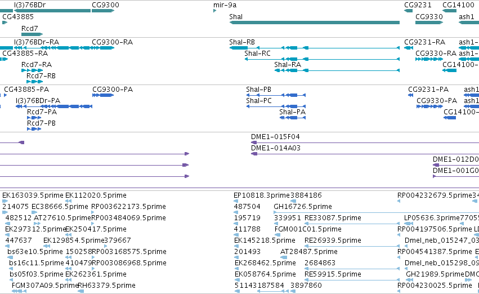The width and height of the screenshot is (479, 294).
Task: Select the Rcd7-PB protein label
Action: click(41, 123)
